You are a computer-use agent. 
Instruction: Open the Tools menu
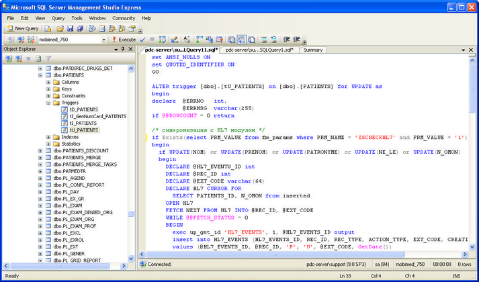point(77,18)
